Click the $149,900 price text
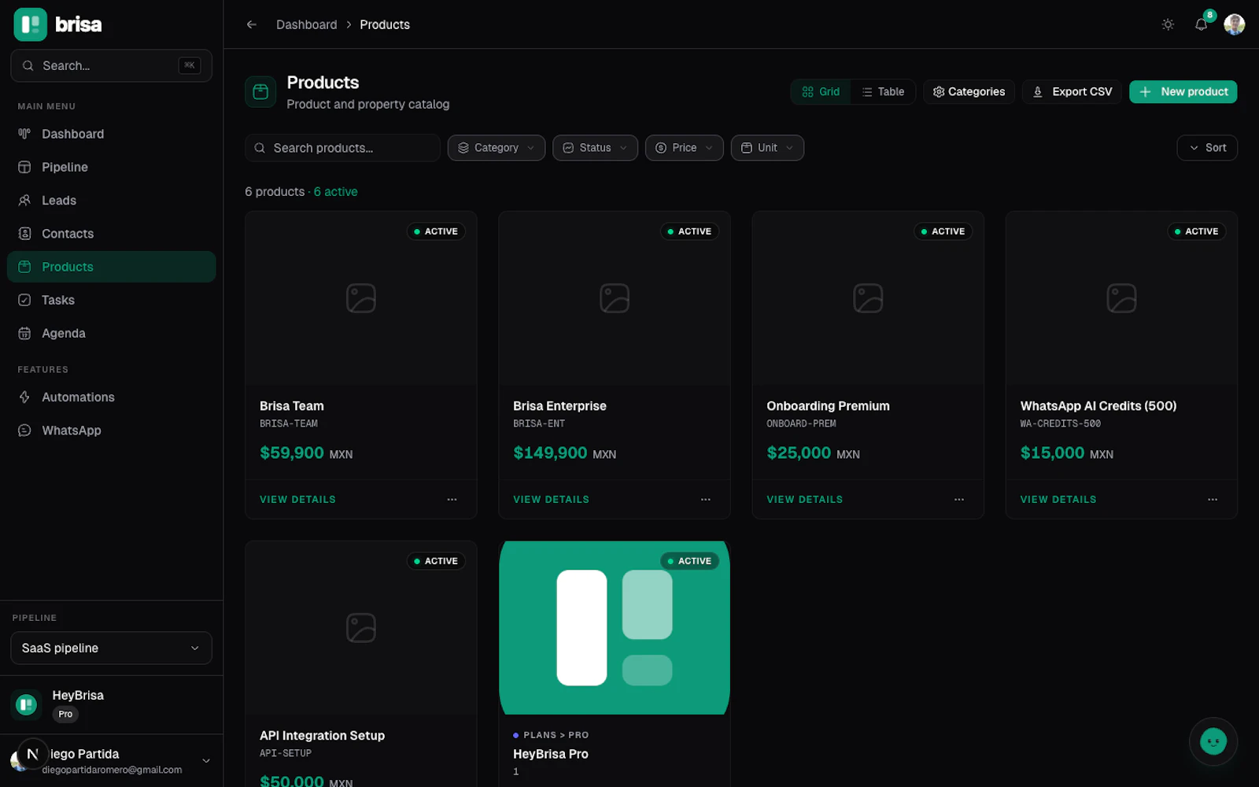Image resolution: width=1259 pixels, height=787 pixels. (550, 453)
